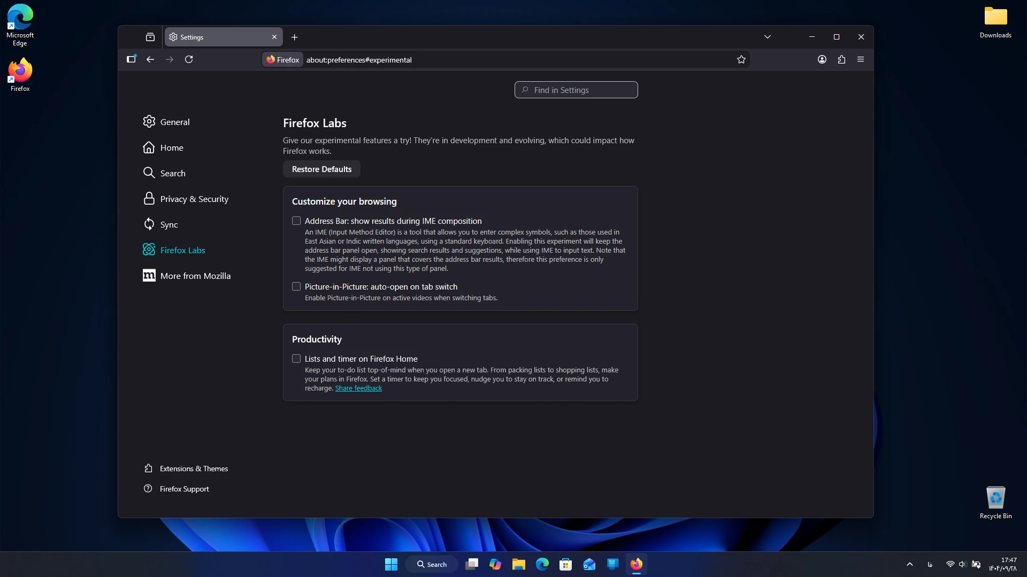Open the Search settings category
The height and width of the screenshot is (577, 1027).
point(164,173)
